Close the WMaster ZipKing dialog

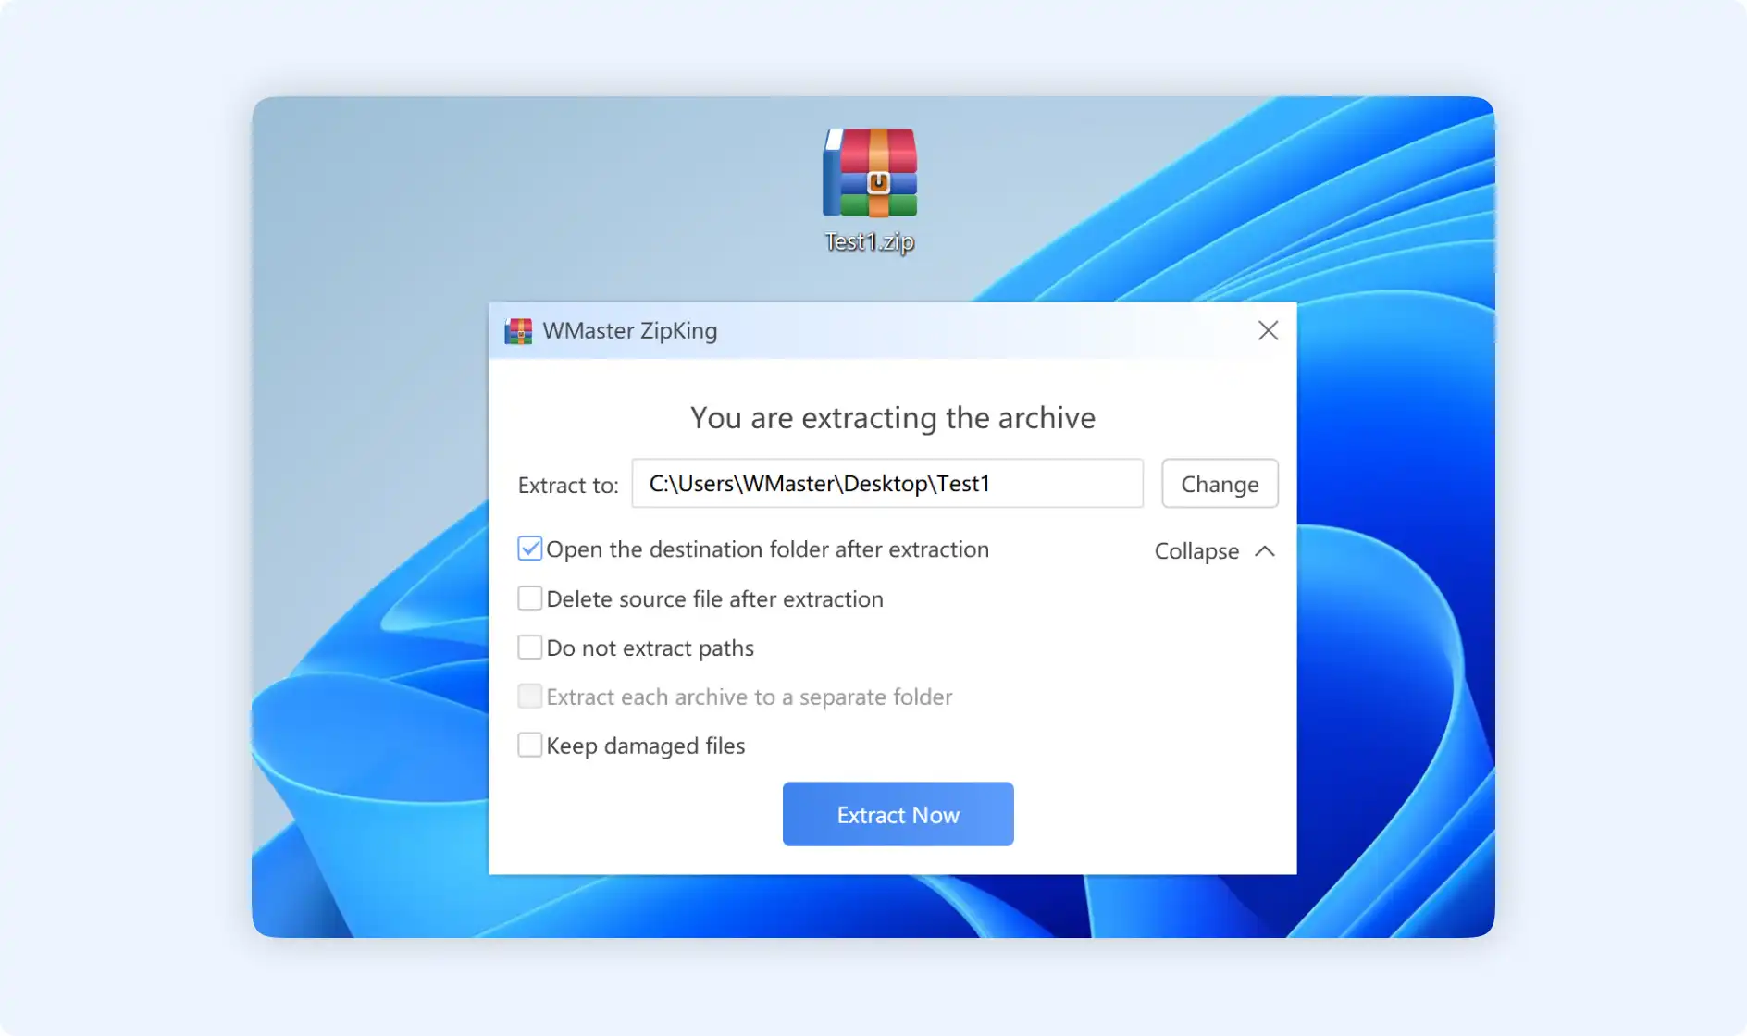pyautogui.click(x=1268, y=330)
